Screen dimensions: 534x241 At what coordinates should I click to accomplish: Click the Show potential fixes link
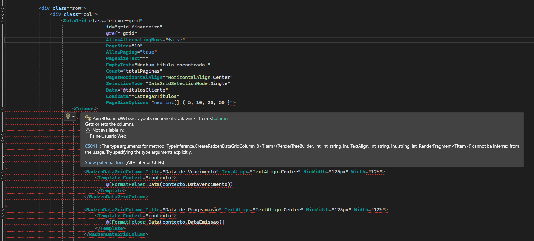click(104, 163)
